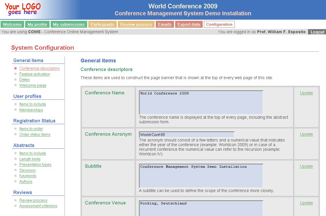This screenshot has width=326, height=216.
Task: Click the Subtitle row label
Action: pyautogui.click(x=93, y=166)
